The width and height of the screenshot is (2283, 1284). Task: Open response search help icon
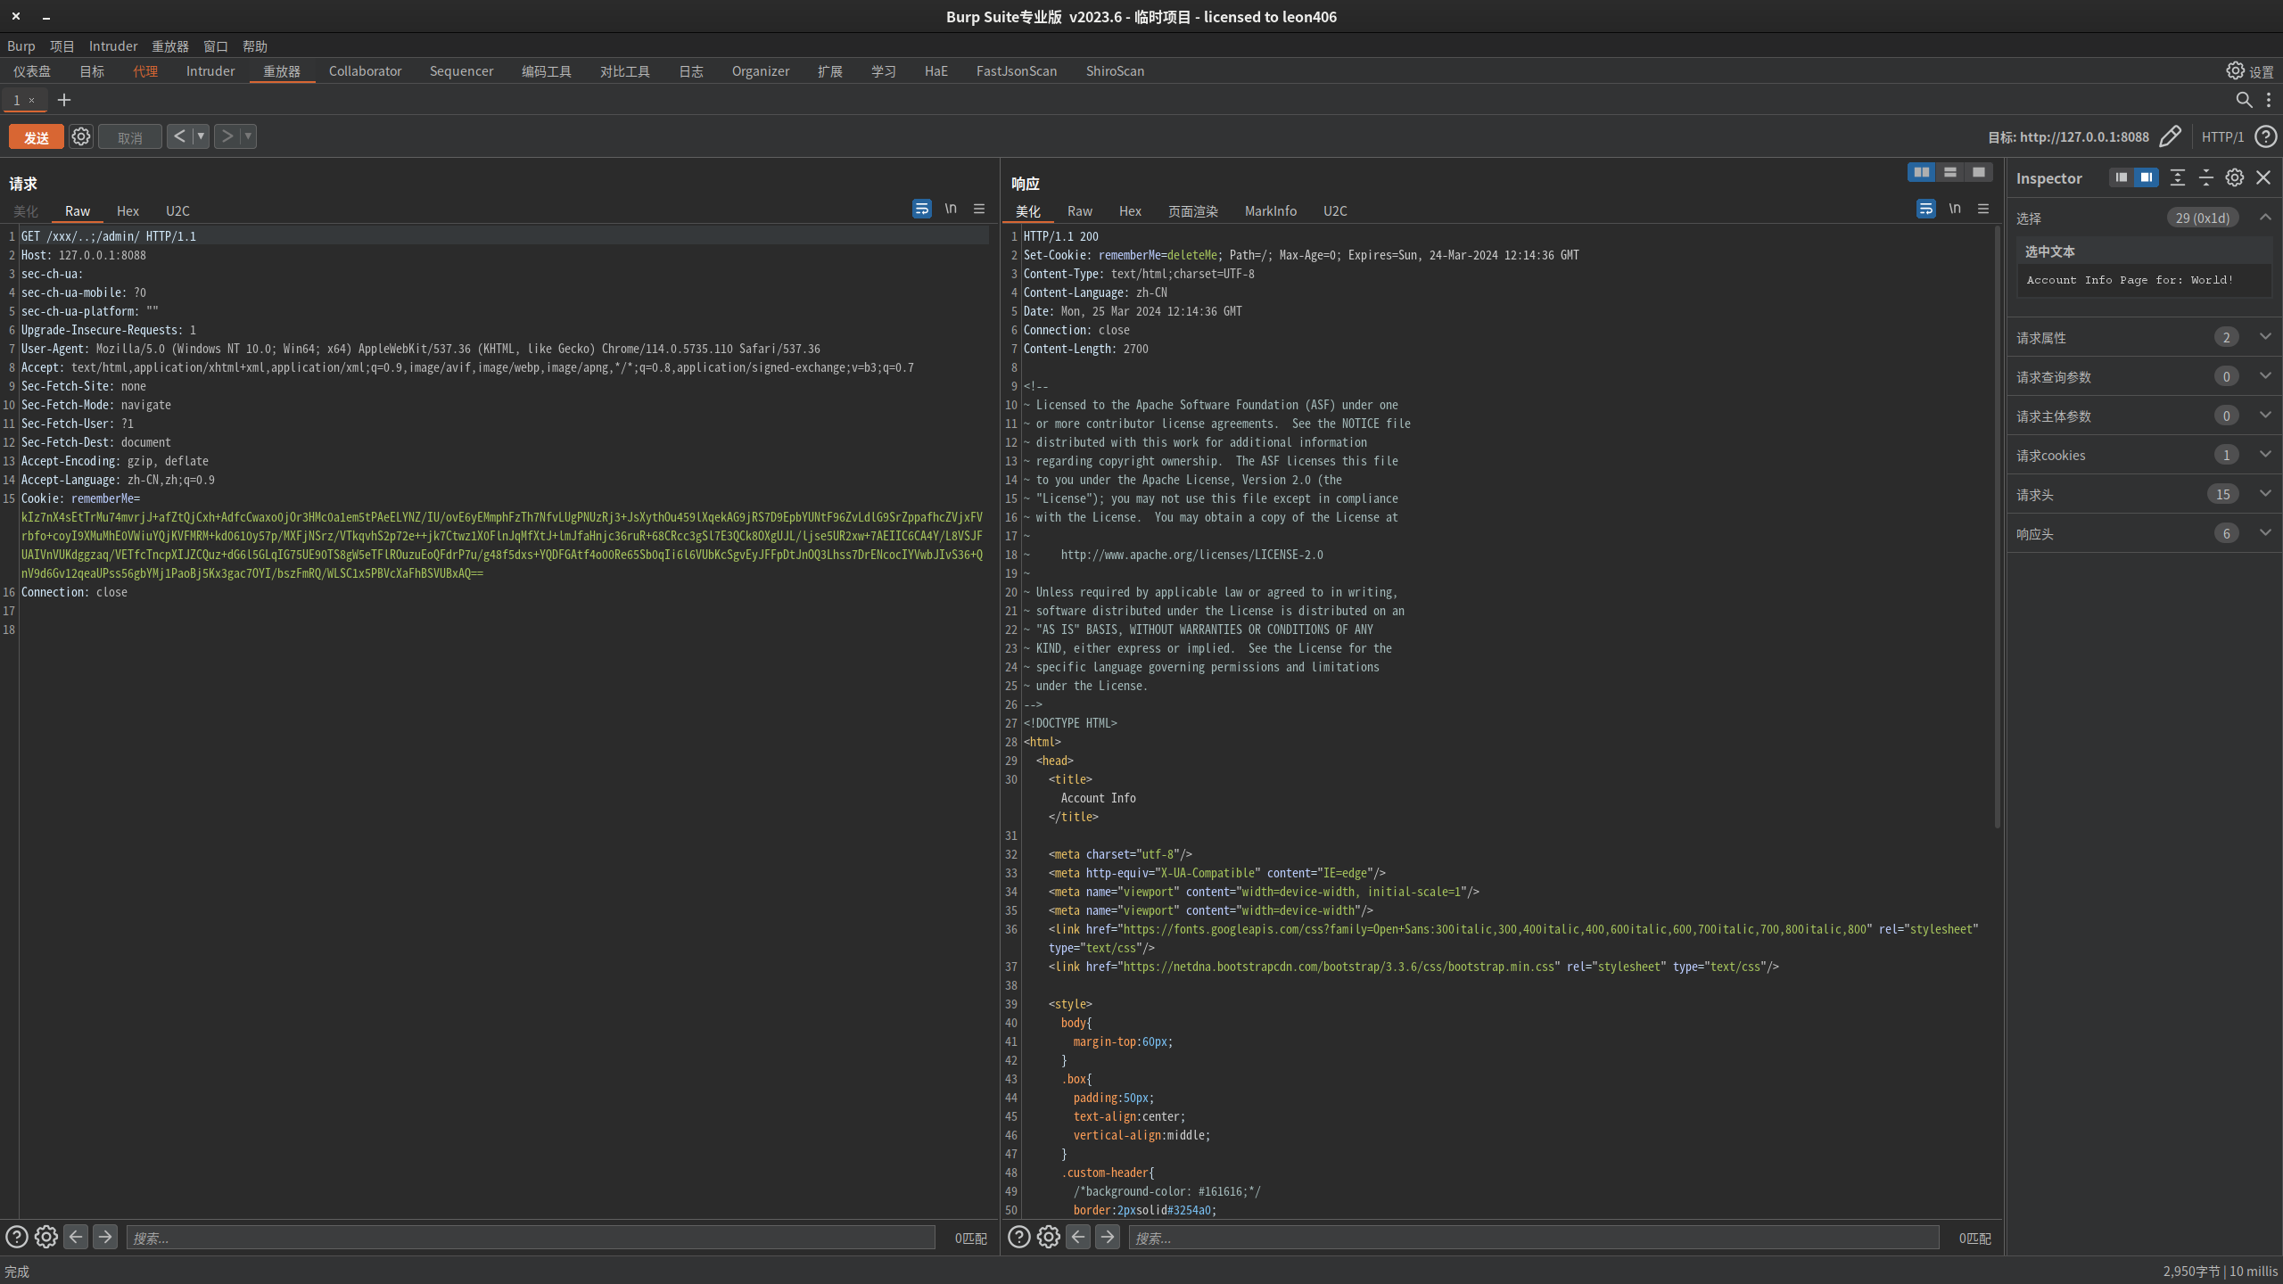tap(1019, 1237)
